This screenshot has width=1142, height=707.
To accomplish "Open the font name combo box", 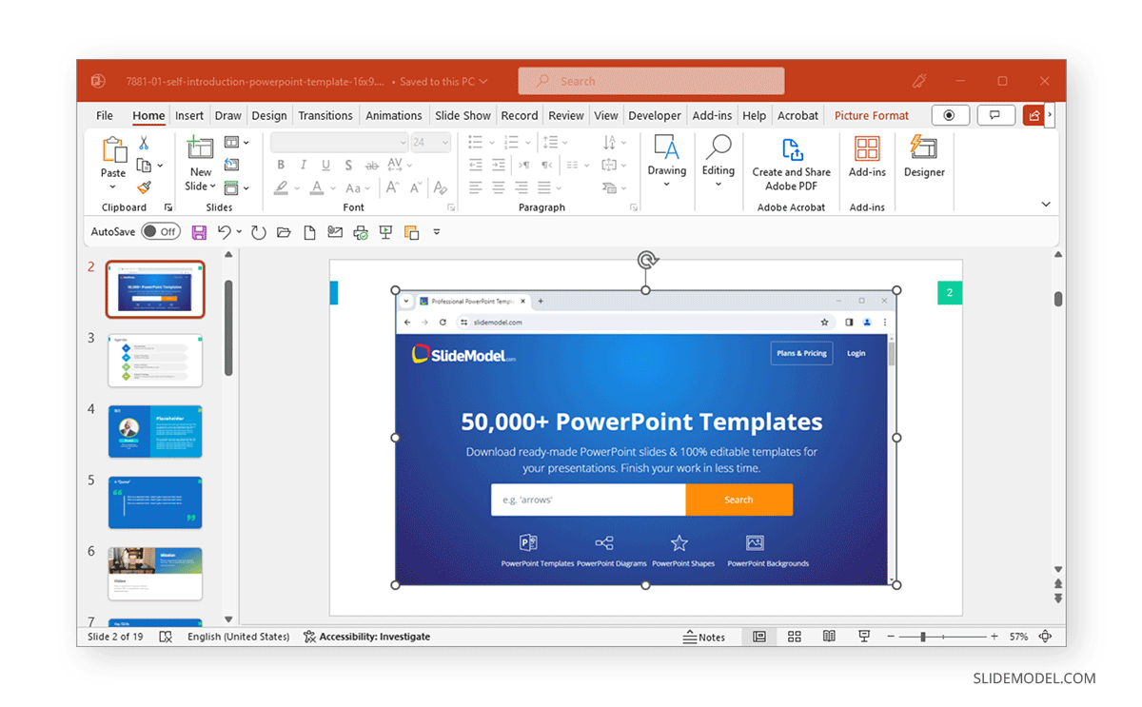I will (339, 142).
